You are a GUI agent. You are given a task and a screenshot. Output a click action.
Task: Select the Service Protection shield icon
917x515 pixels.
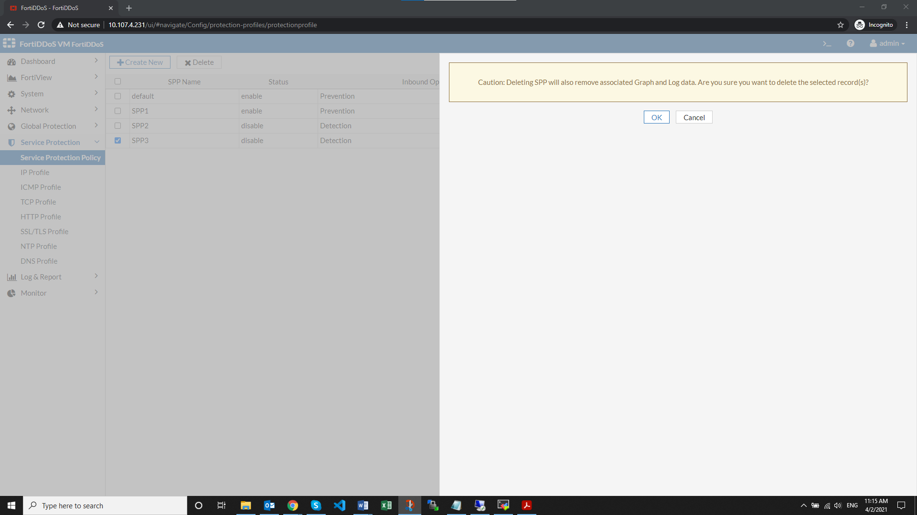click(11, 142)
